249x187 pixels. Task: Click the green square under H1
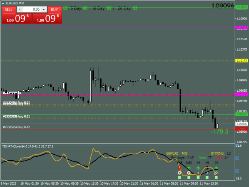[198, 177]
